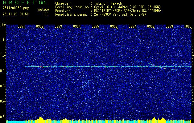
Task: Click the kHz axis unit label
Action: [x=3, y=25]
